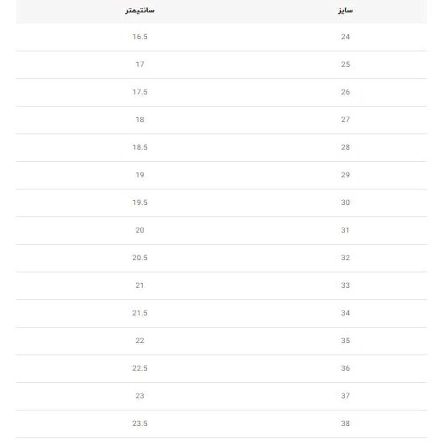The image size is (442, 442).
Task: Select size 24 cell
Action: click(x=345, y=37)
